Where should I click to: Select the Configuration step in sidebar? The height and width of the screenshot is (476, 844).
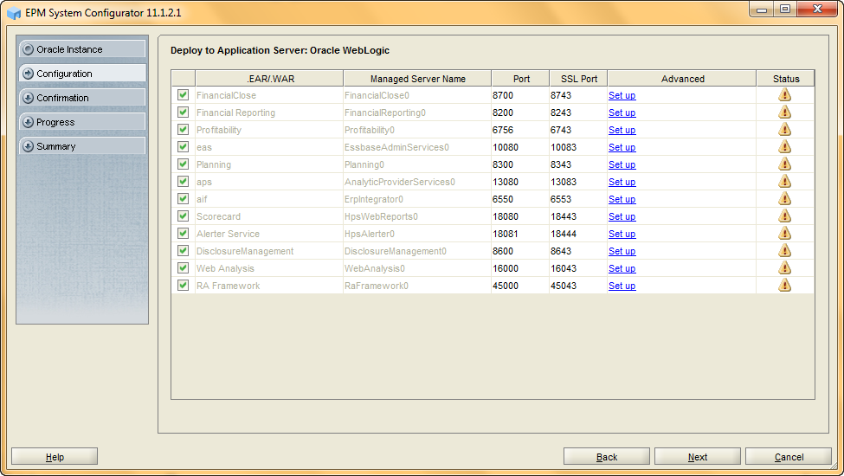point(82,74)
